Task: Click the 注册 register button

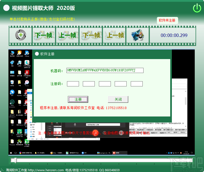Action: 78,99
